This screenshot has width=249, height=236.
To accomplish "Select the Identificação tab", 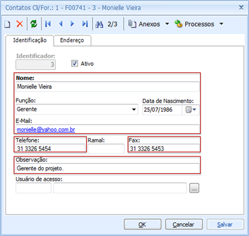I will tap(30, 40).
